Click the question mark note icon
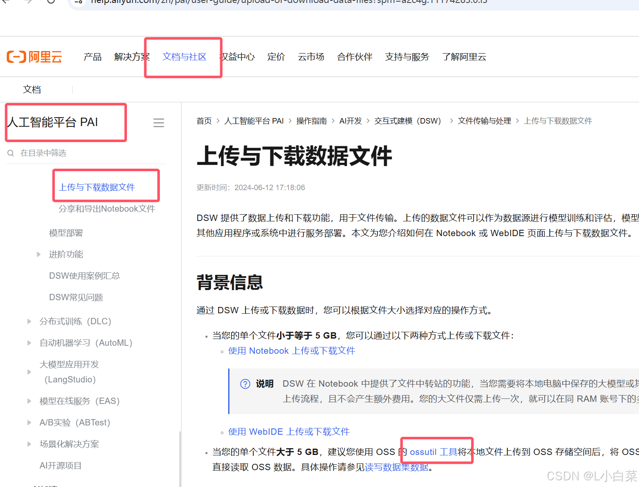639x487 pixels. [245, 384]
